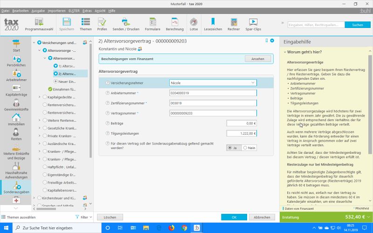Open the Lotse compass icon
Viewport: 373px width, 233px height.
click(x=193, y=22)
